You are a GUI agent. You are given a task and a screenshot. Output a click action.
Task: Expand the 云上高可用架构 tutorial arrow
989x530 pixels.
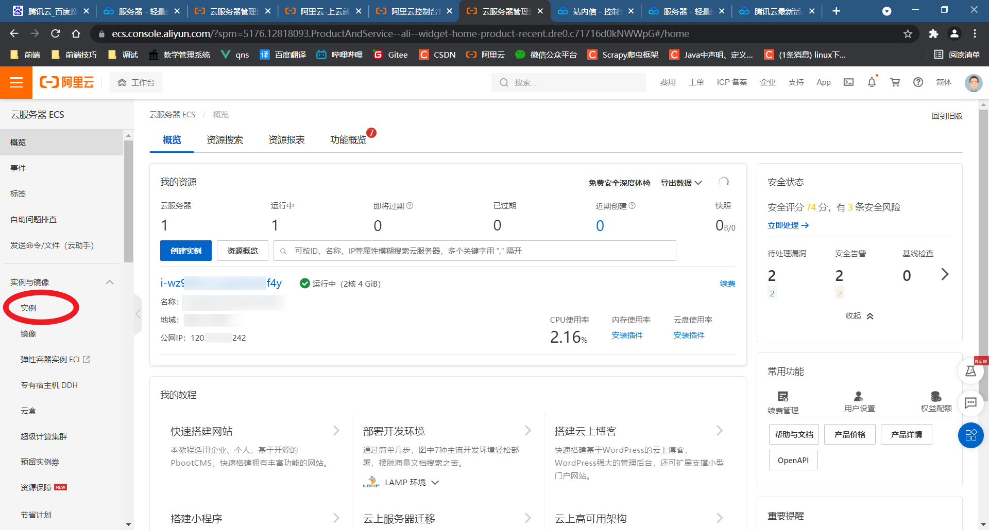[720, 518]
